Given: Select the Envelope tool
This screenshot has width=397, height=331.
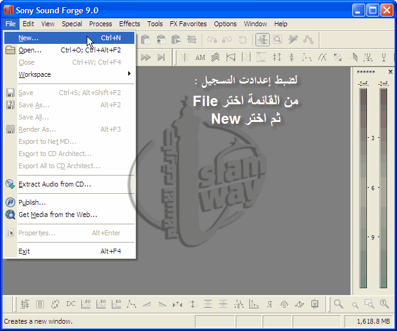Looking at the screenshot, I should (308, 40).
